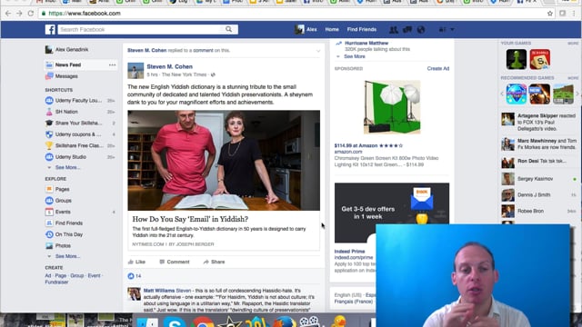Open Skype from the dock
The height and width of the screenshot is (327, 582).
click(175, 322)
